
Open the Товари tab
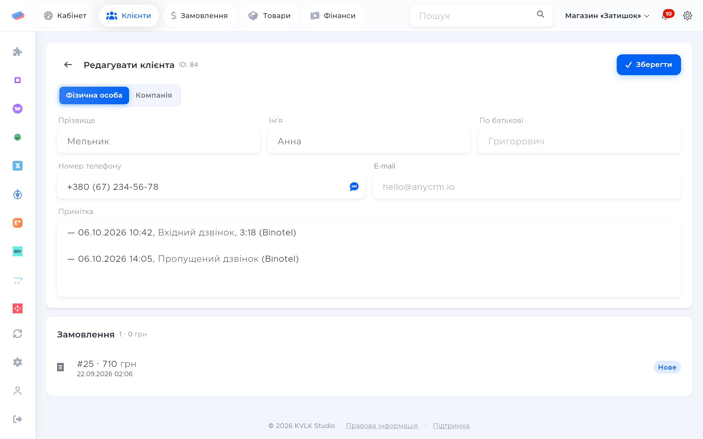point(269,16)
